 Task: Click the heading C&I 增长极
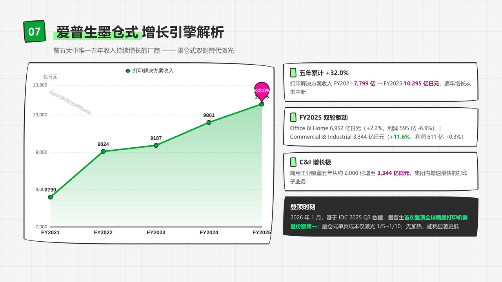pyautogui.click(x=315, y=162)
